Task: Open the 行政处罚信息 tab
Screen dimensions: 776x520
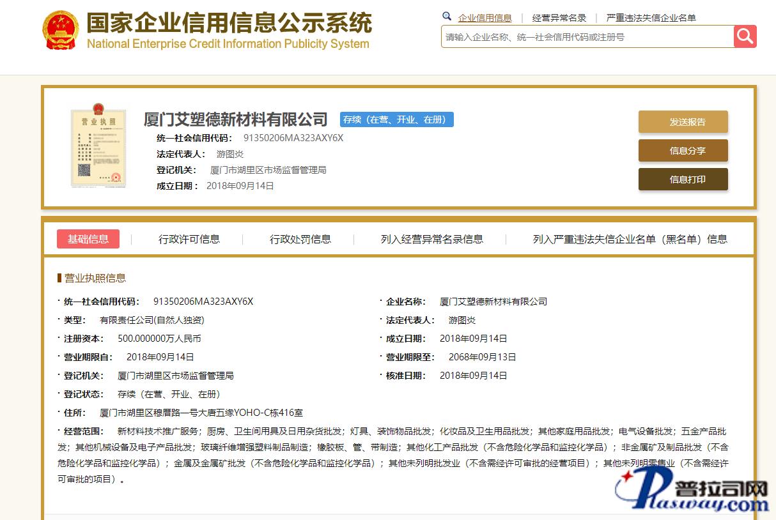Action: 300,239
